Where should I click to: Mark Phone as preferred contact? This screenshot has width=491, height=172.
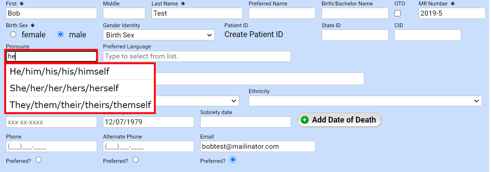pyautogui.click(x=39, y=160)
